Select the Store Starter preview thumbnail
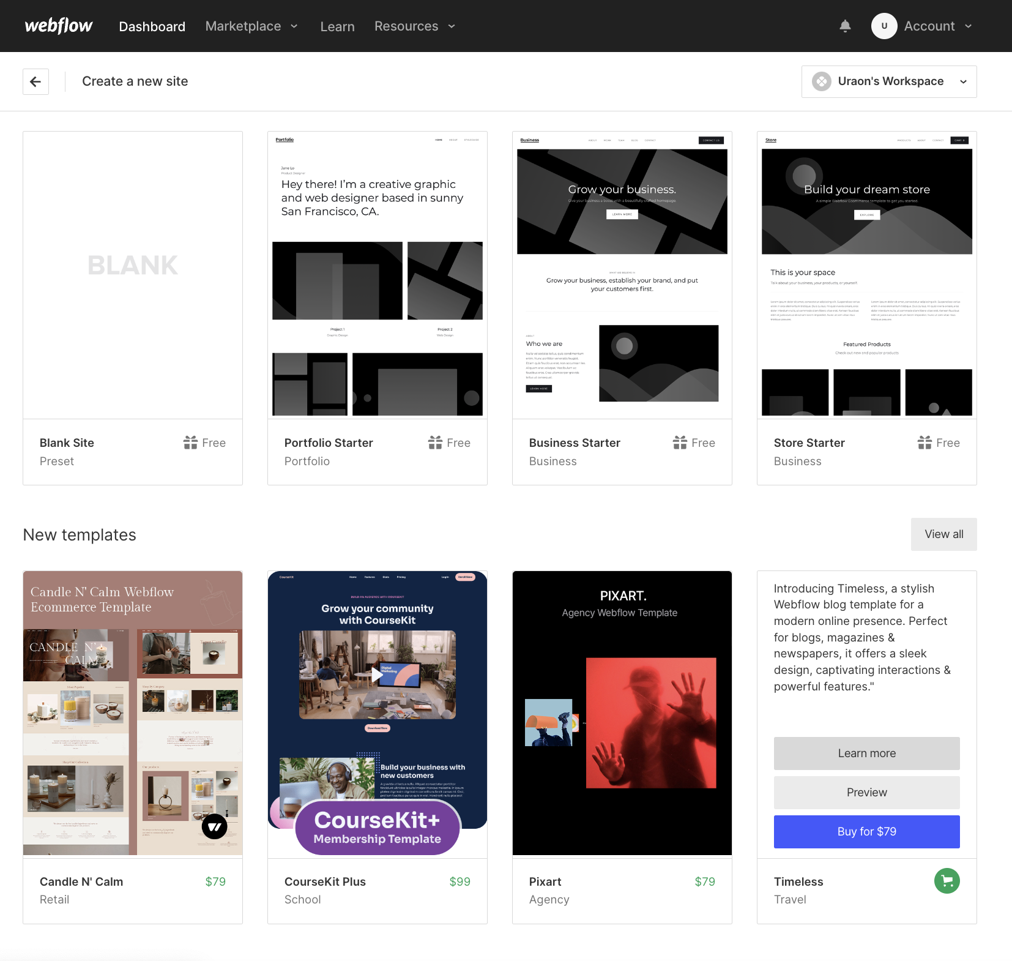This screenshot has height=961, width=1012. coord(867,275)
